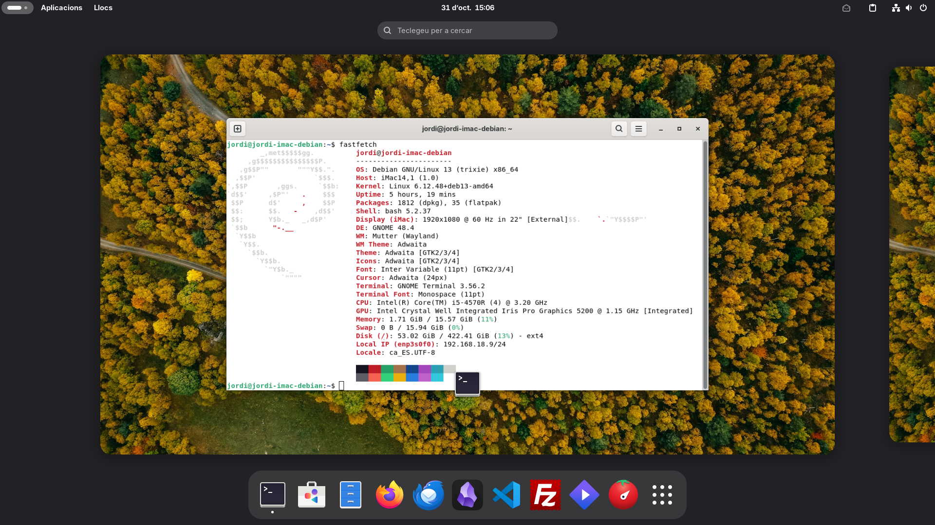This screenshot has width=935, height=525.
Task: Launch Visual Studio Code
Action: click(506, 494)
